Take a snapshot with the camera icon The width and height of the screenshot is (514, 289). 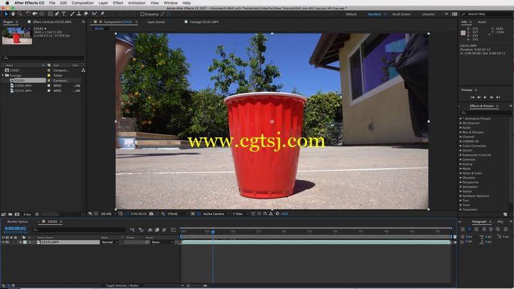pos(151,214)
